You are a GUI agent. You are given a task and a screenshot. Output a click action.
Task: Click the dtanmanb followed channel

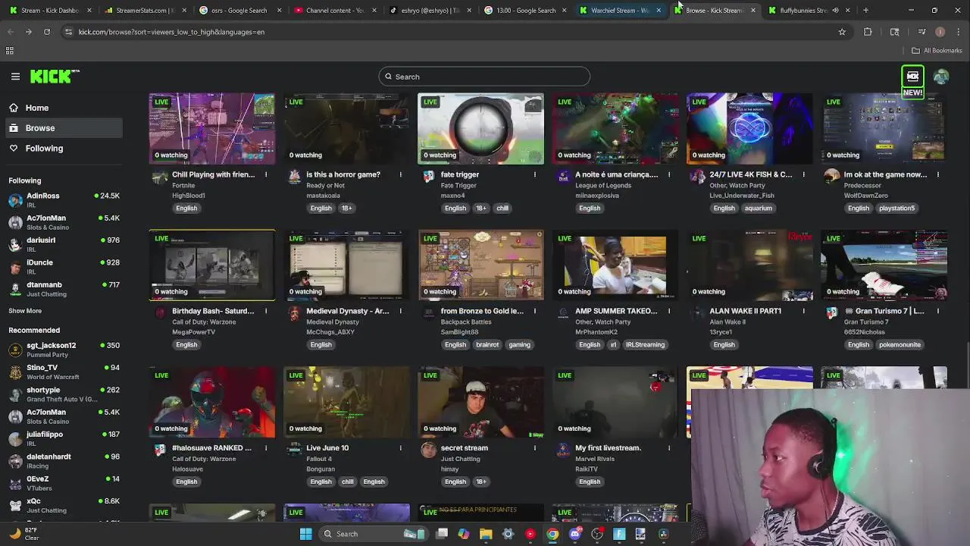coord(64,289)
